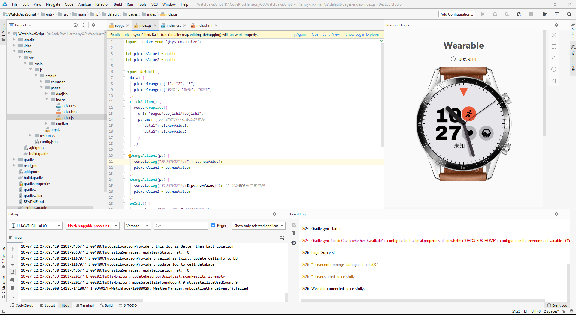The image size is (576, 315).
Task: Switch to index.css tab
Action: coord(174,25)
